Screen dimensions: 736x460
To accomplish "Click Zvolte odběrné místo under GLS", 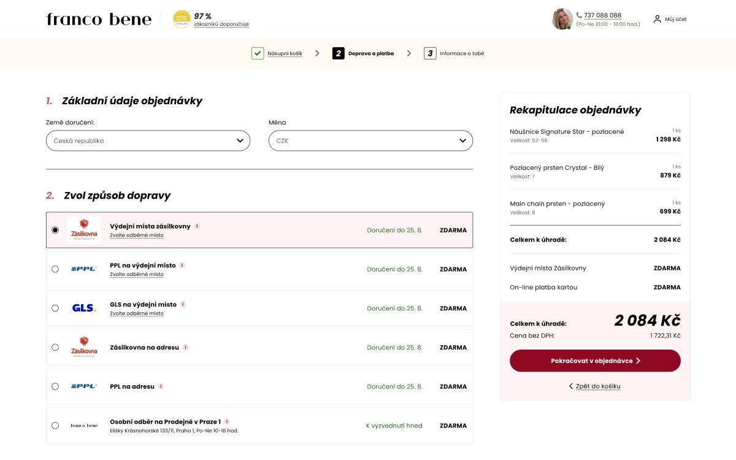I will pos(137,313).
